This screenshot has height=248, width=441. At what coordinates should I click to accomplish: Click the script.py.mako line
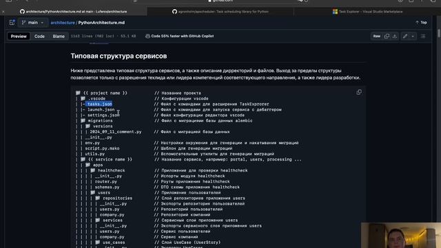coord(102,149)
